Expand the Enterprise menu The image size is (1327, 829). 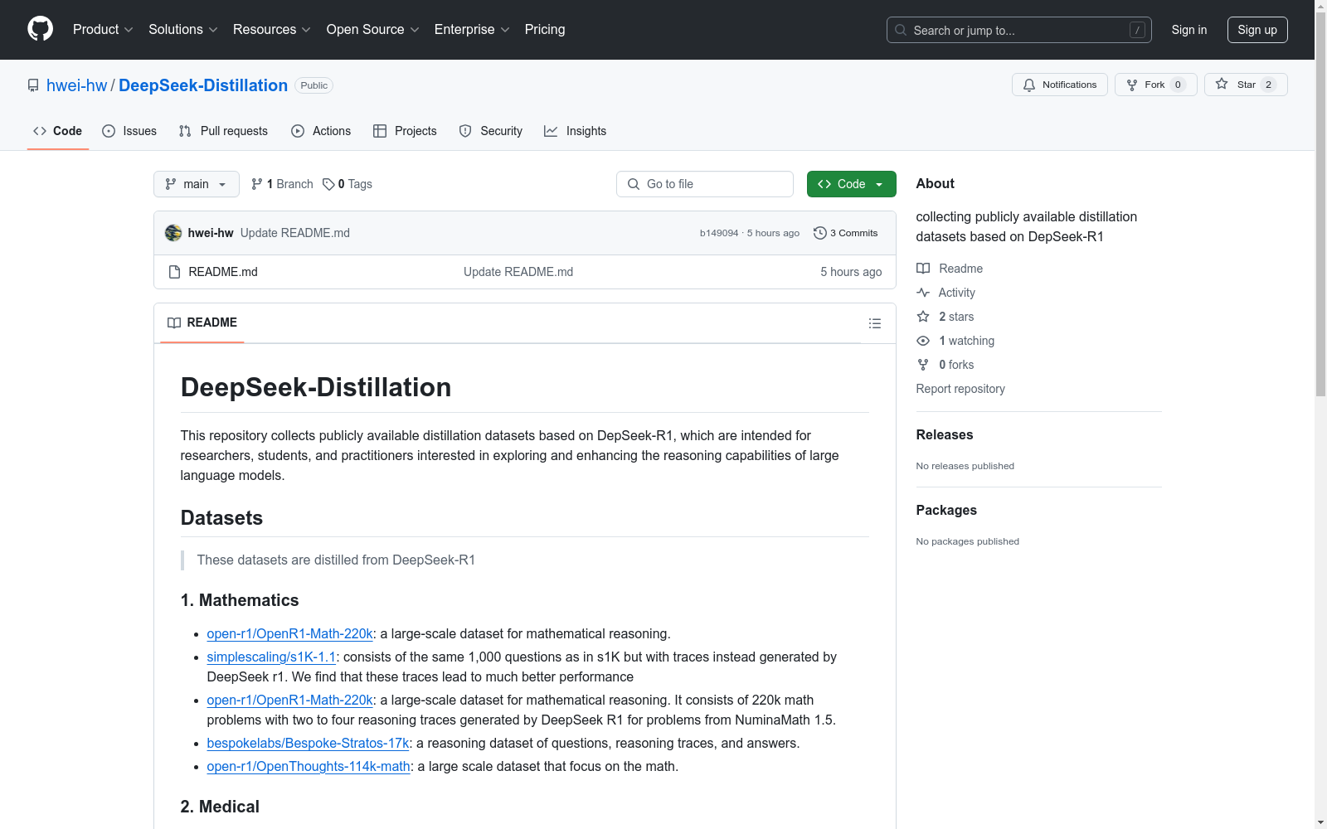[x=472, y=29]
